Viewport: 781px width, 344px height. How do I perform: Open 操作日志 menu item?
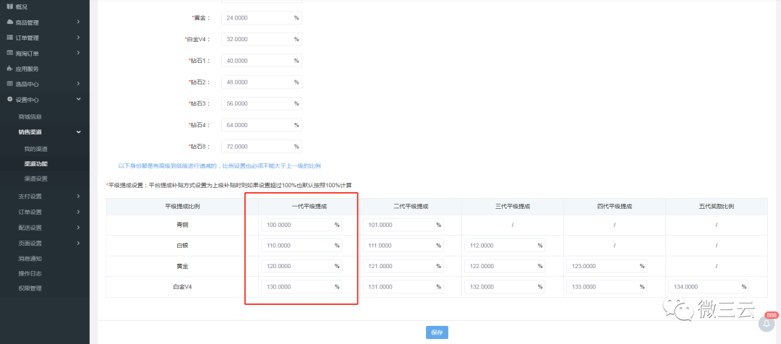coord(30,273)
